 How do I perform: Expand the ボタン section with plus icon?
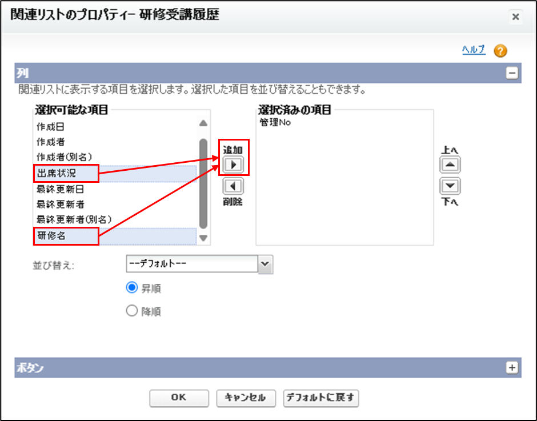pyautogui.click(x=512, y=368)
